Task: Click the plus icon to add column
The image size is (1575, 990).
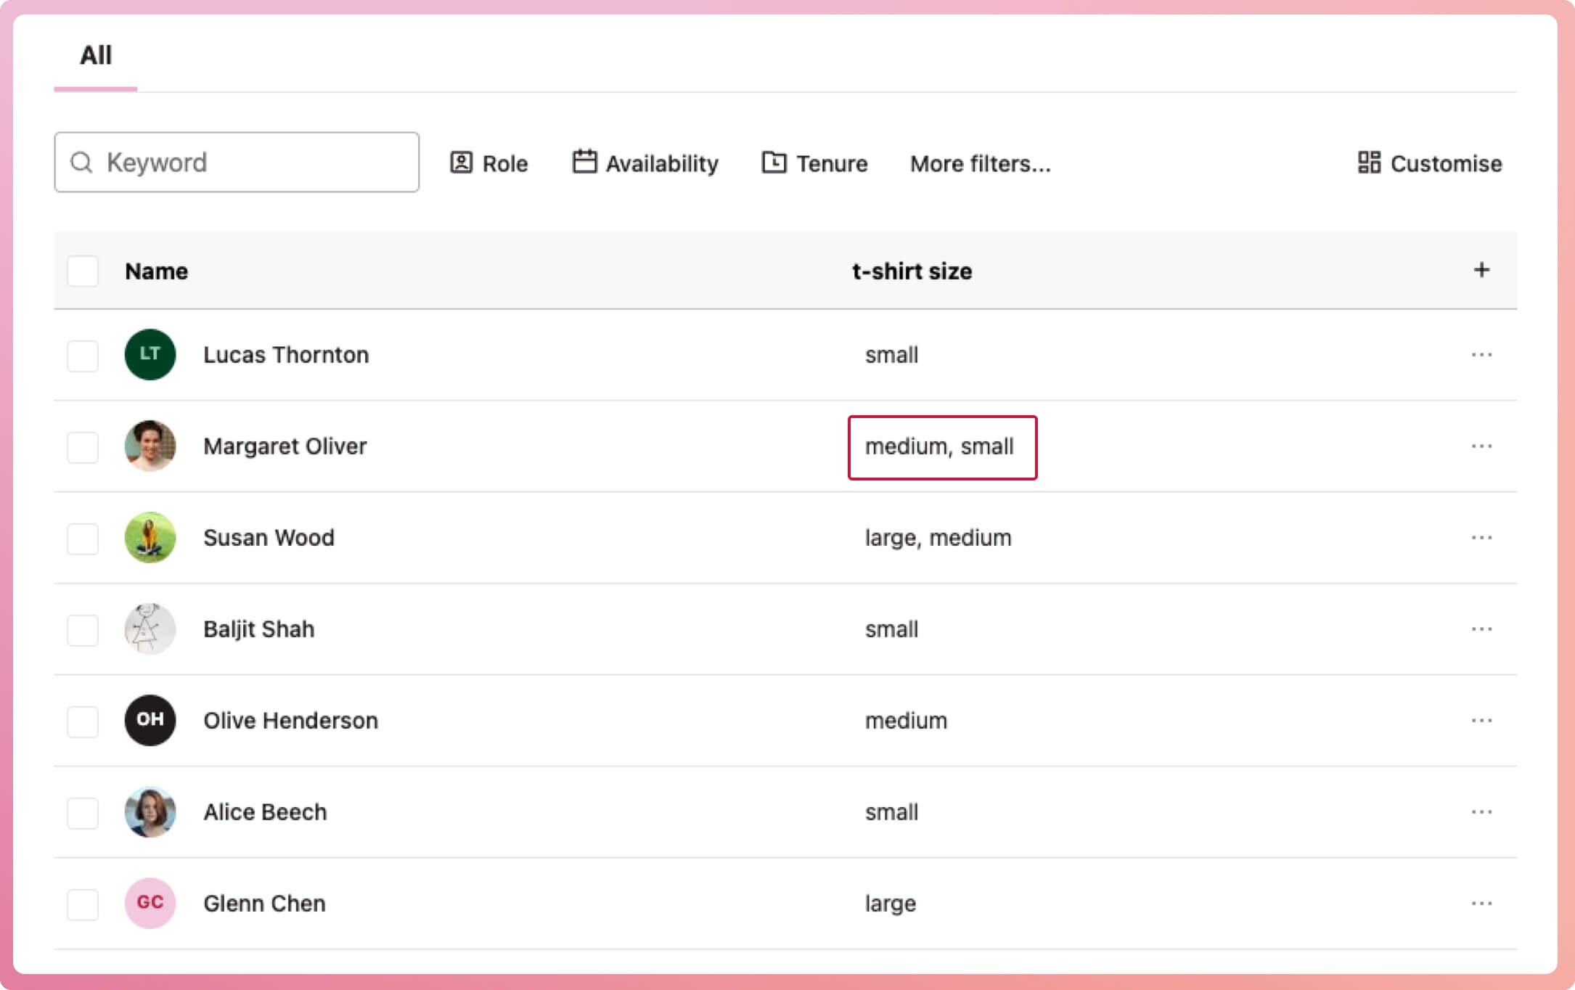Action: point(1481,270)
